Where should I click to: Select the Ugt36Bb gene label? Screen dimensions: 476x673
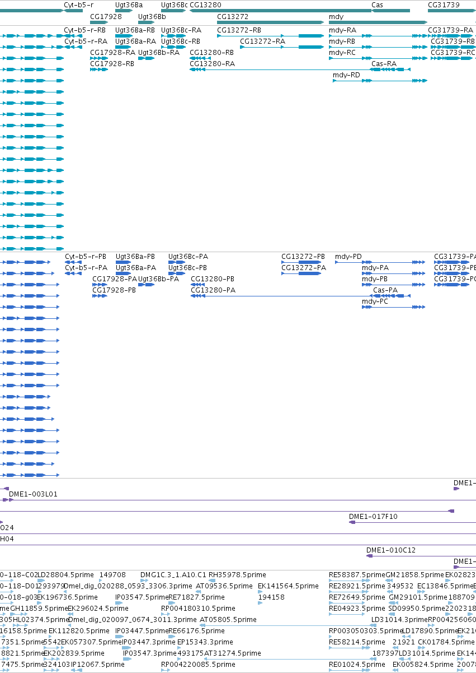pyautogui.click(x=152, y=16)
